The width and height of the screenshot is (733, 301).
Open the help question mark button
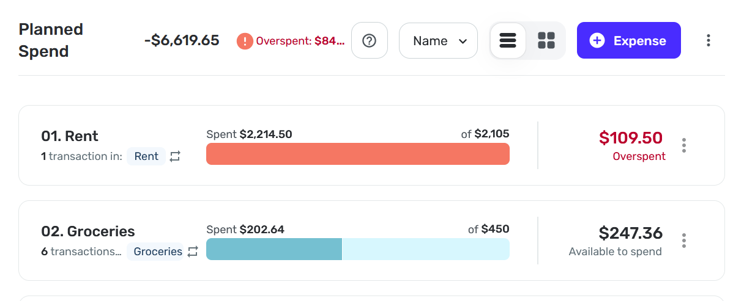369,41
